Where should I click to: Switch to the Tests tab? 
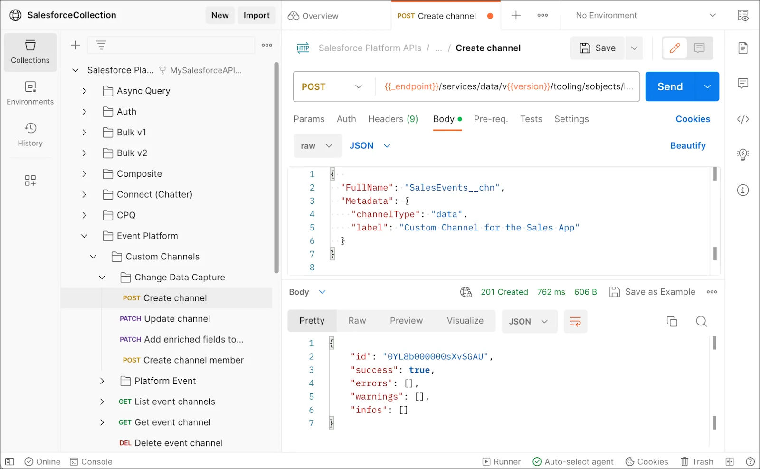coord(531,119)
